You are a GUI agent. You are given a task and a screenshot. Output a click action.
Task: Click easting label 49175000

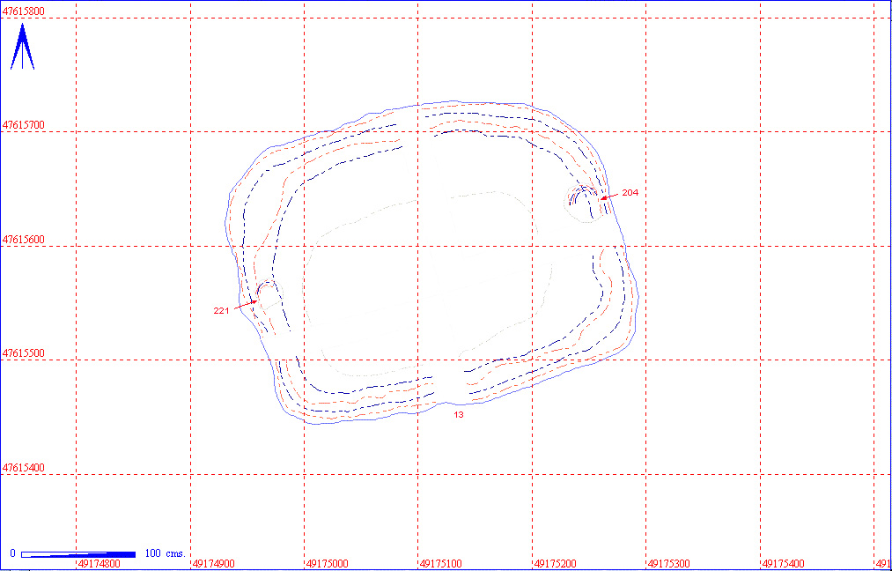328,564
